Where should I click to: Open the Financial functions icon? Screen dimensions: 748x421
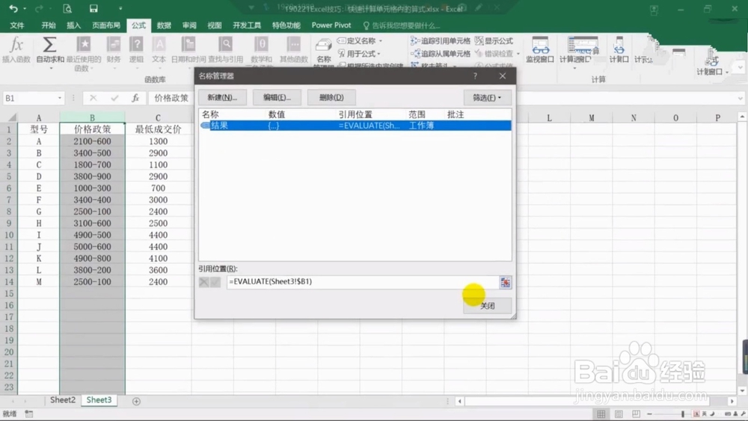(x=114, y=44)
